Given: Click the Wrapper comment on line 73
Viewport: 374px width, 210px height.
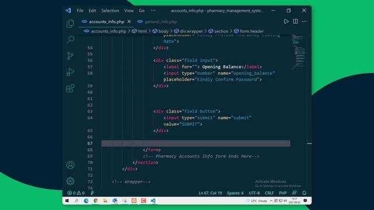Looking at the screenshot, I should tap(131, 181).
